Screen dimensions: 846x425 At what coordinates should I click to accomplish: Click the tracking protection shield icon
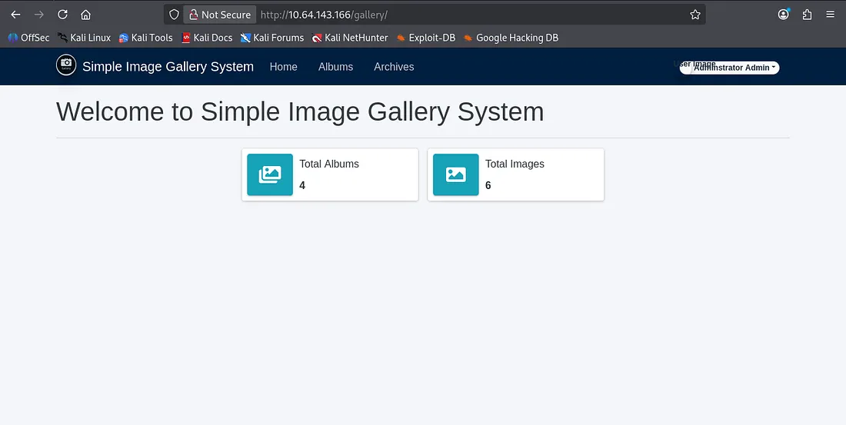[175, 15]
